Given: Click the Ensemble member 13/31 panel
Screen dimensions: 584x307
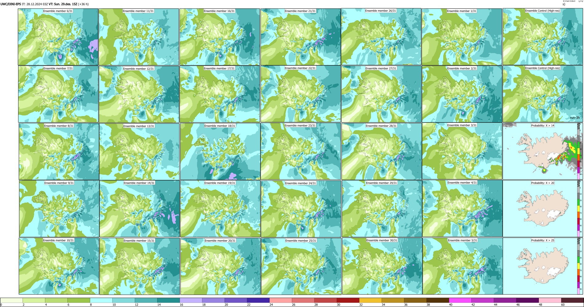Looking at the screenshot, I should point(139,151).
